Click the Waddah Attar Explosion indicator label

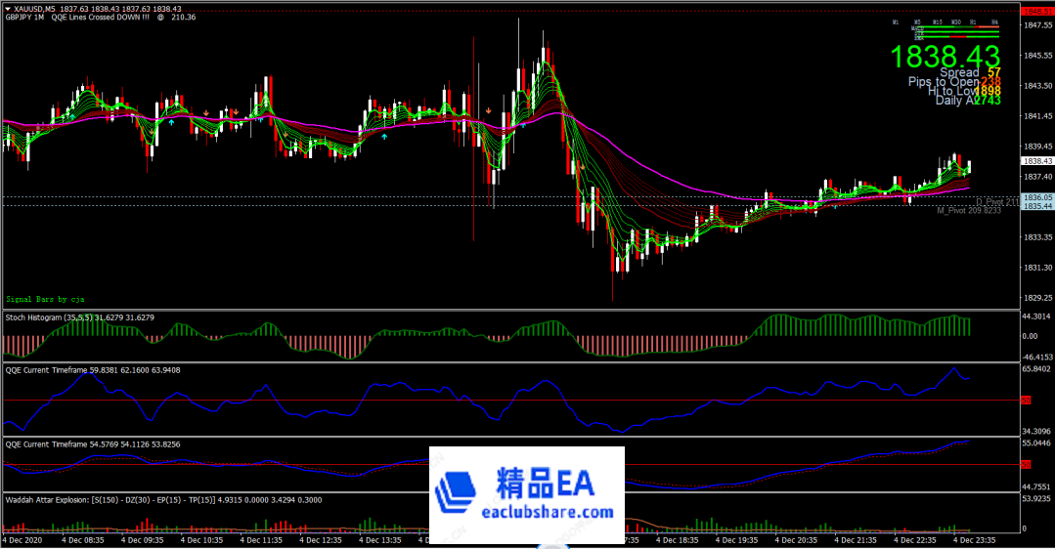163,500
